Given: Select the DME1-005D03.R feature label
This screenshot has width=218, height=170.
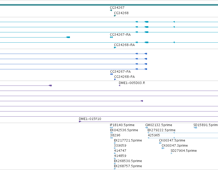Looking at the screenshot, I should [132, 83].
